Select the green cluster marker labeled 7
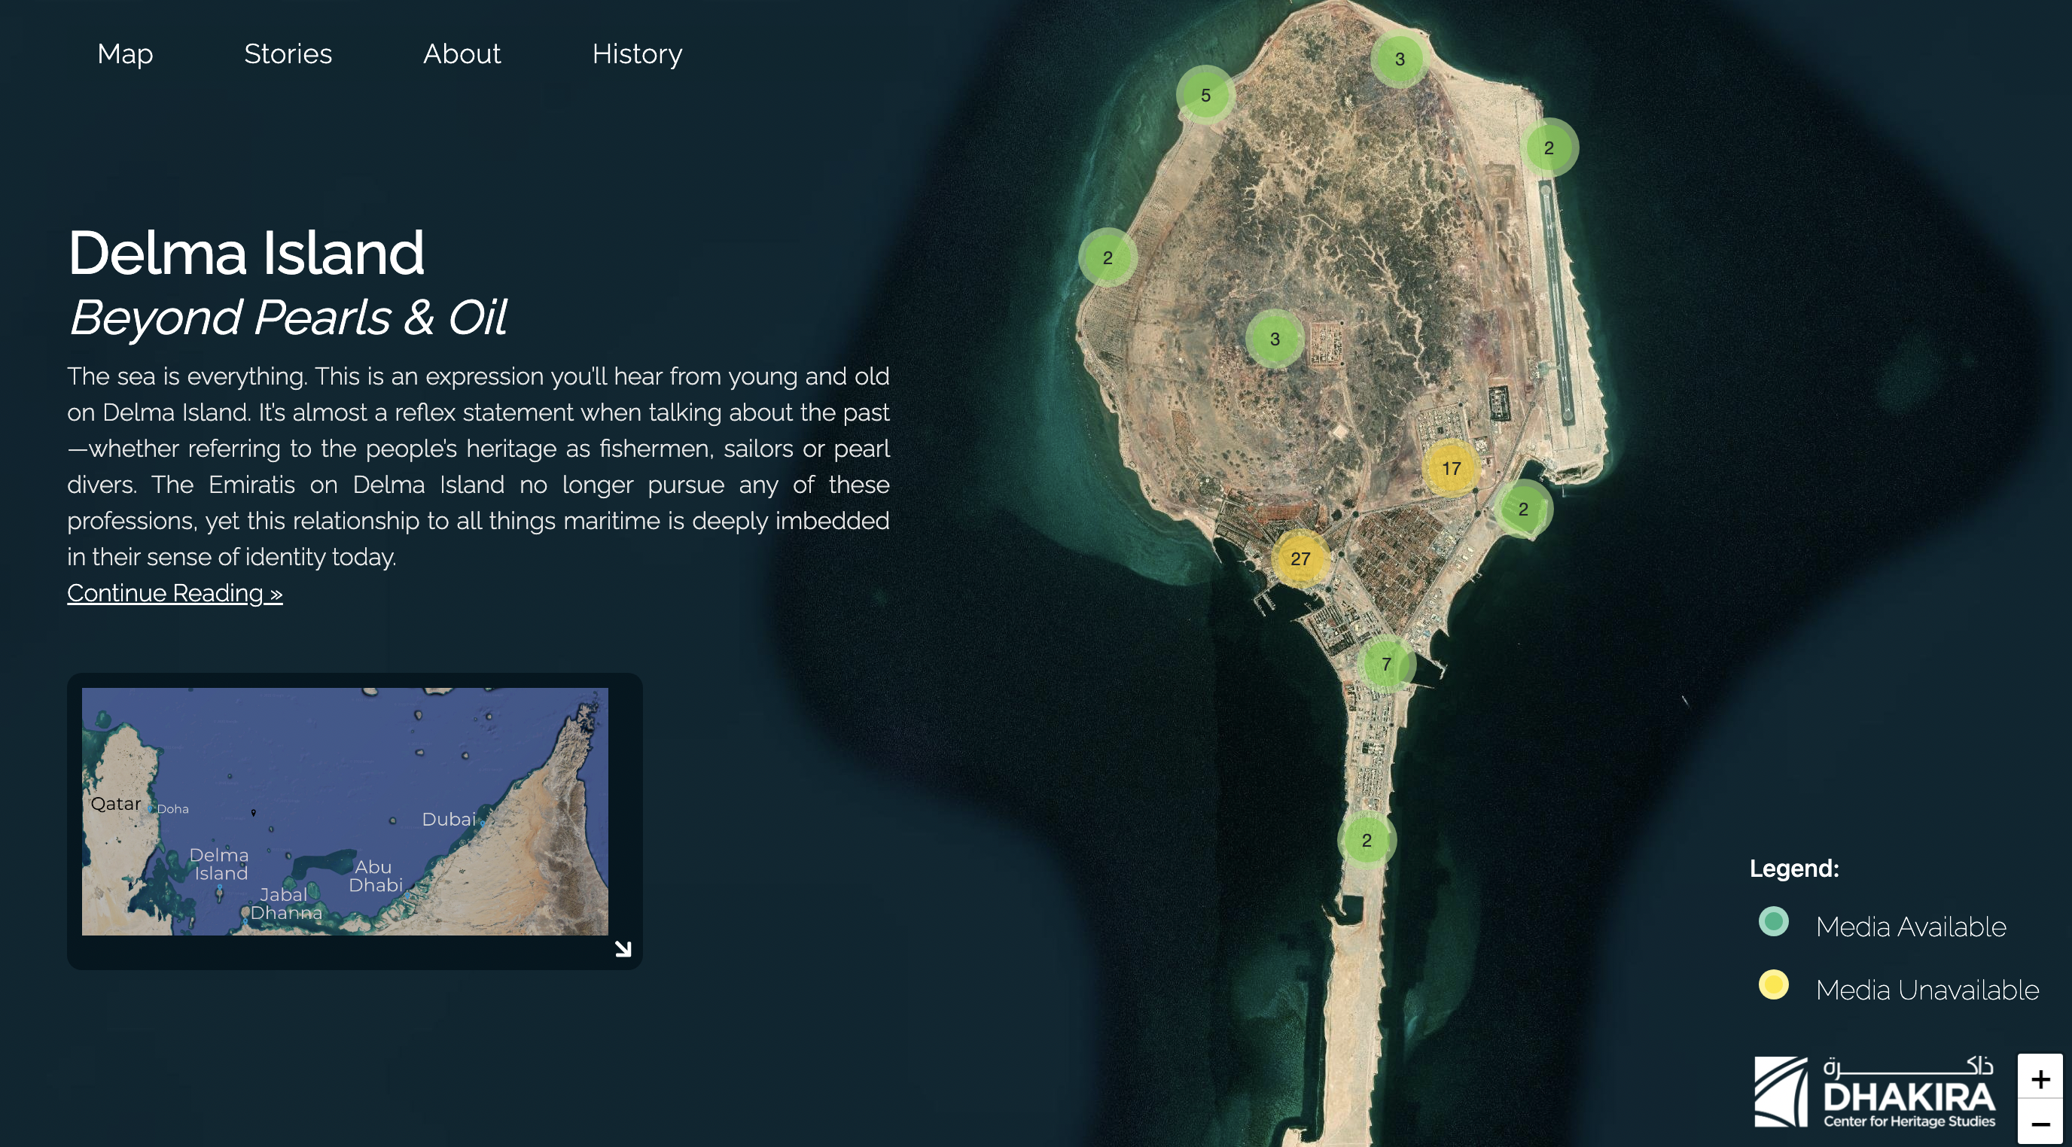This screenshot has height=1147, width=2072. click(x=1385, y=664)
